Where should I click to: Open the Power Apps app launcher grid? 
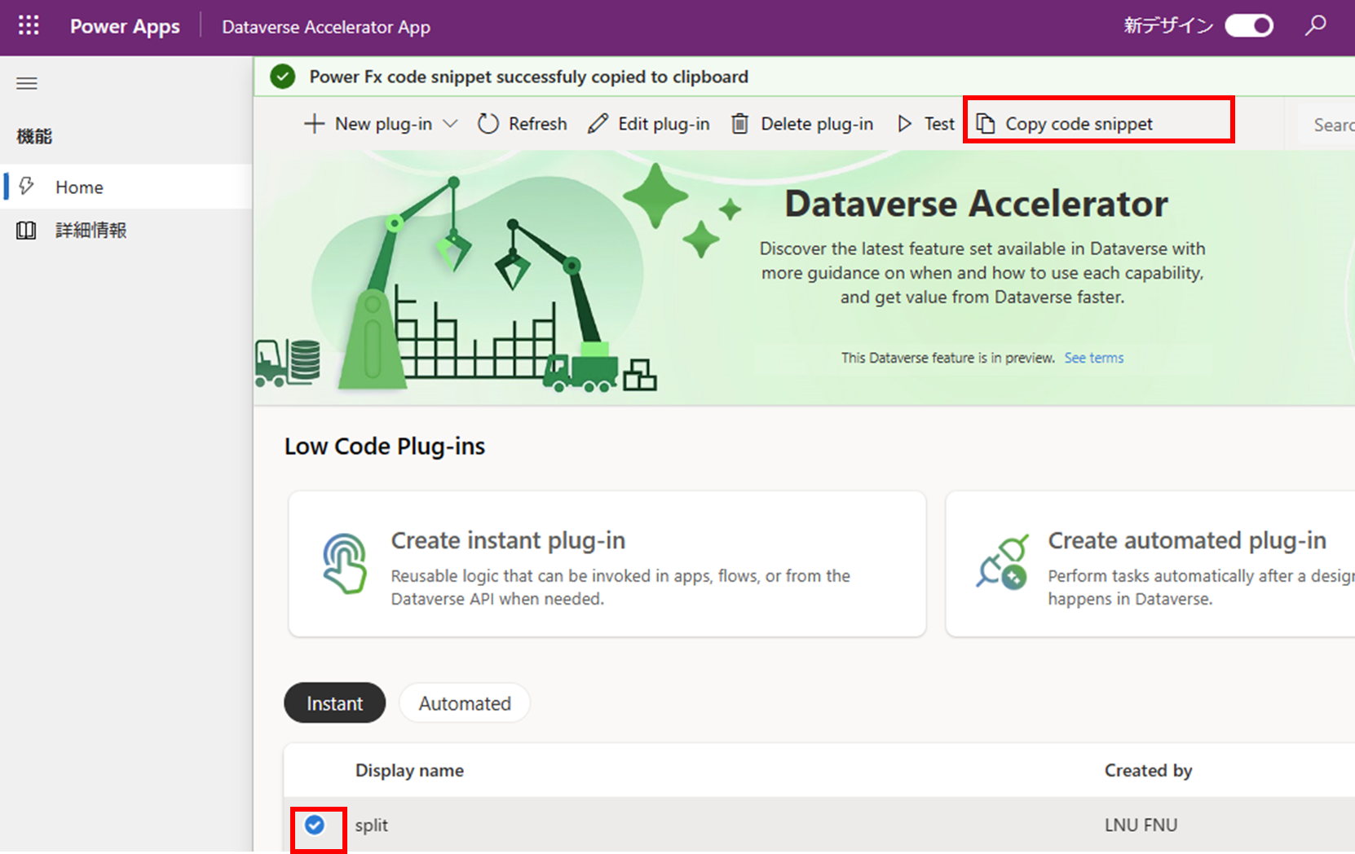28,25
